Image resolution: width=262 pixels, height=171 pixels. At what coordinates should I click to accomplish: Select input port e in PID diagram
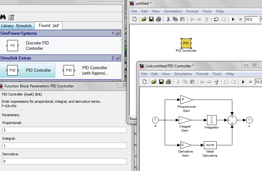(155, 120)
